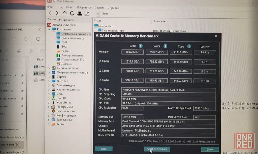Image resolution: width=258 pixels, height=154 pixels.
Task: Click Memory Latency value 78.9 ns
Action: 205,52
